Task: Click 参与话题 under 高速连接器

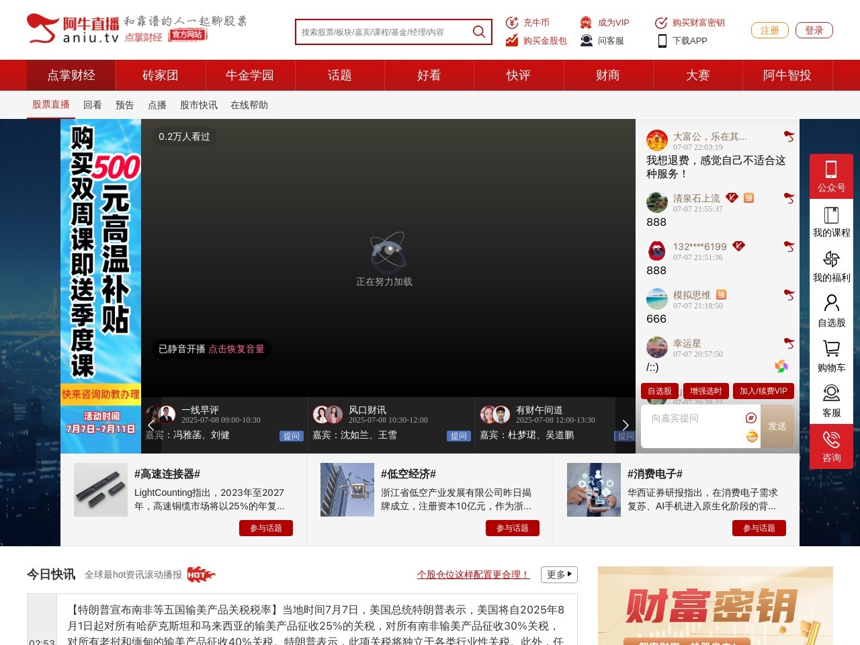Action: pos(266,528)
